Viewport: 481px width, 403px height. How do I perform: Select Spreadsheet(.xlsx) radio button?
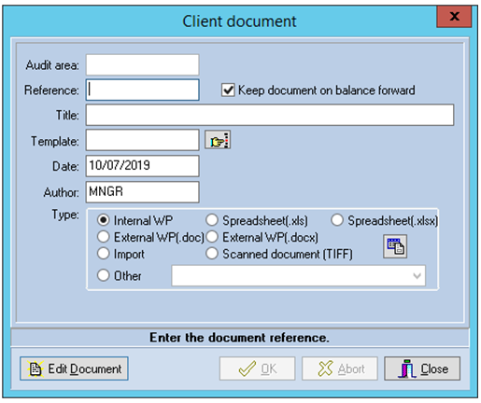(x=337, y=220)
